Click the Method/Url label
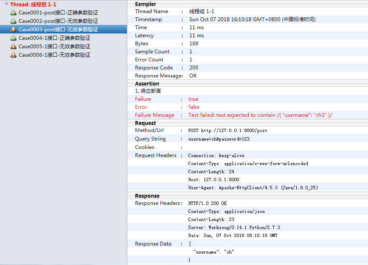The width and height of the screenshot is (368, 265). pyautogui.click(x=149, y=130)
